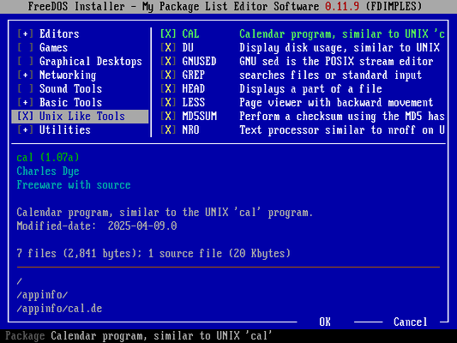Image resolution: width=457 pixels, height=343 pixels.
Task: Select the NRO package name
Action: 190,130
